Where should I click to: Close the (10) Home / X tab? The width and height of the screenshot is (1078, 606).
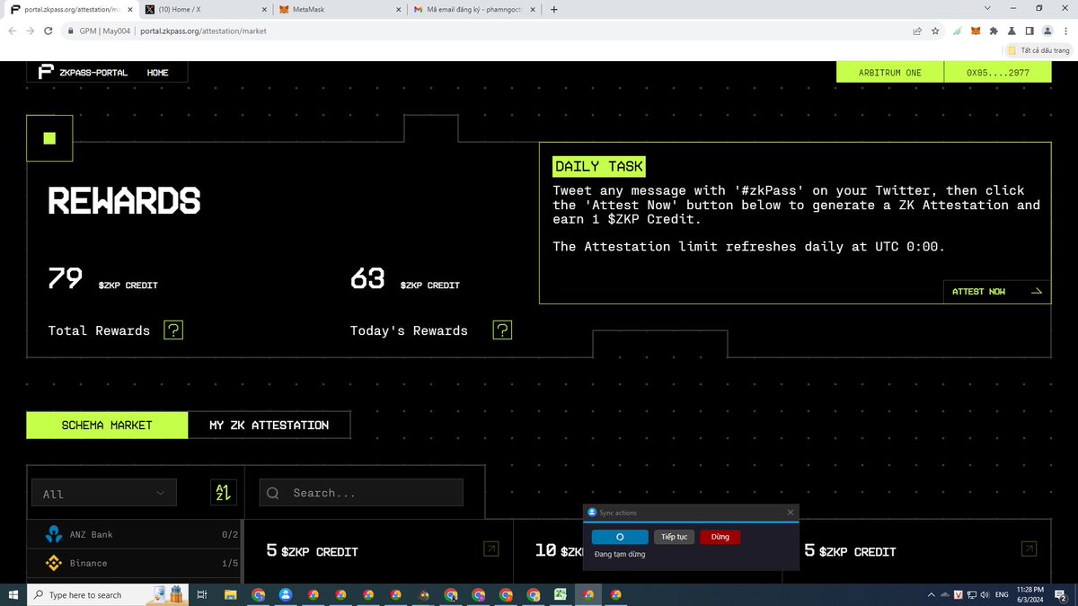click(263, 10)
